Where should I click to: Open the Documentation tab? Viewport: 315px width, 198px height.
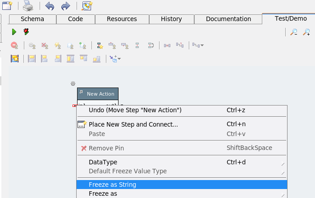click(x=228, y=19)
